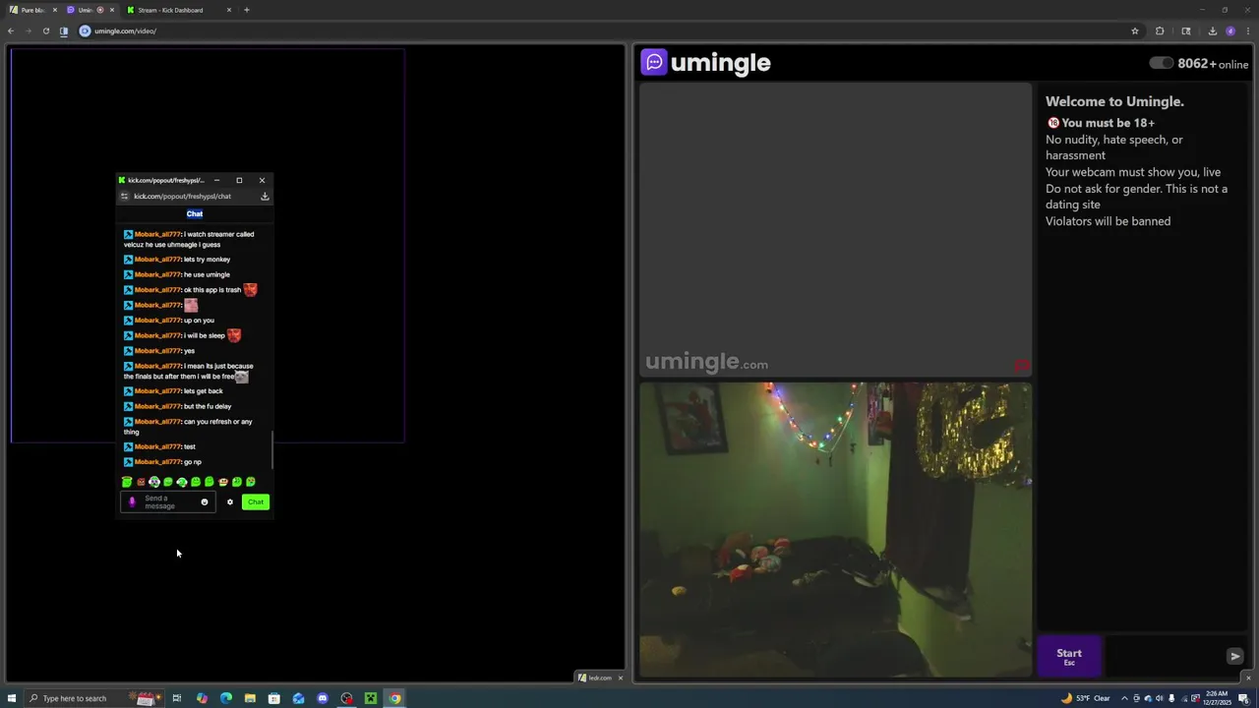1259x708 pixels.
Task: Open browser downloads icon
Action: 1212,31
